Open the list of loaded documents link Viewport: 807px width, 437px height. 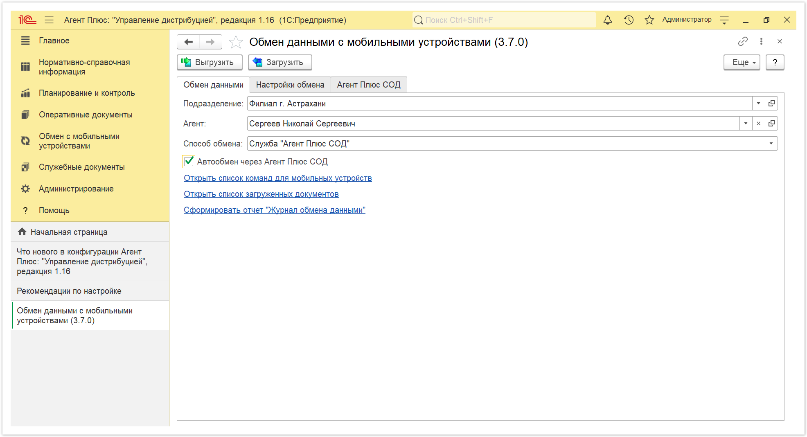[x=261, y=194]
